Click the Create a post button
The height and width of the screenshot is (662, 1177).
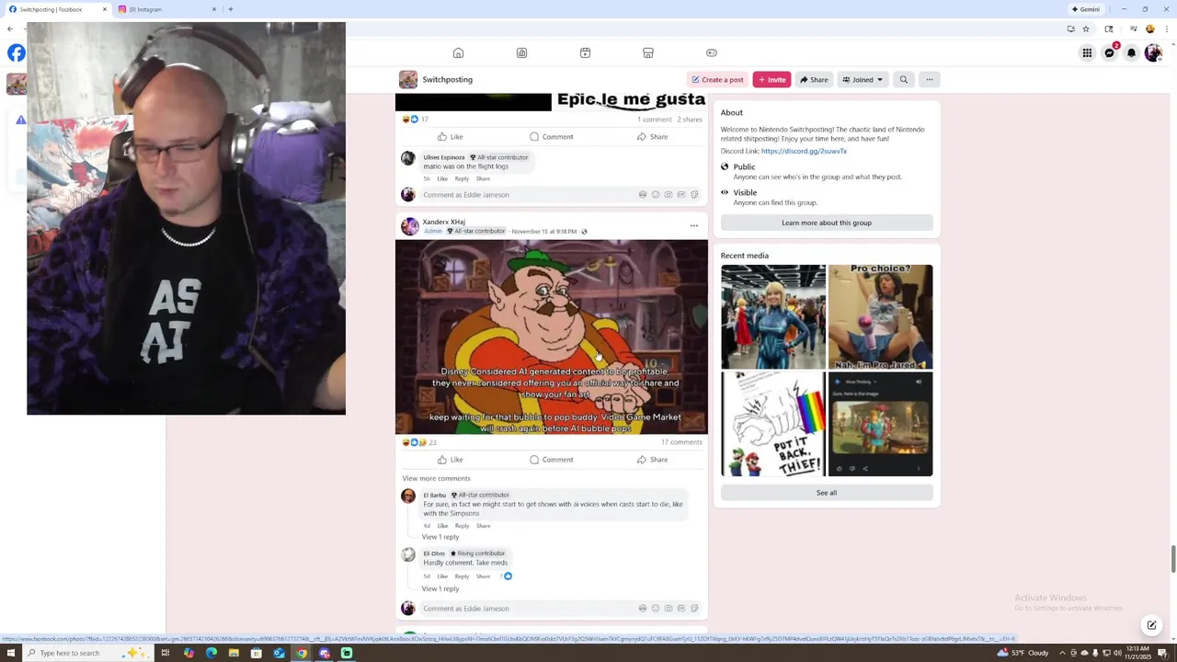click(x=717, y=80)
